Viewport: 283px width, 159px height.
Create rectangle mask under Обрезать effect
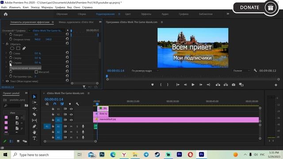(x=18, y=48)
